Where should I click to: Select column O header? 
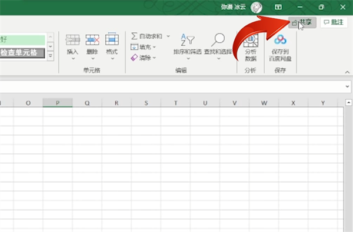[28, 103]
